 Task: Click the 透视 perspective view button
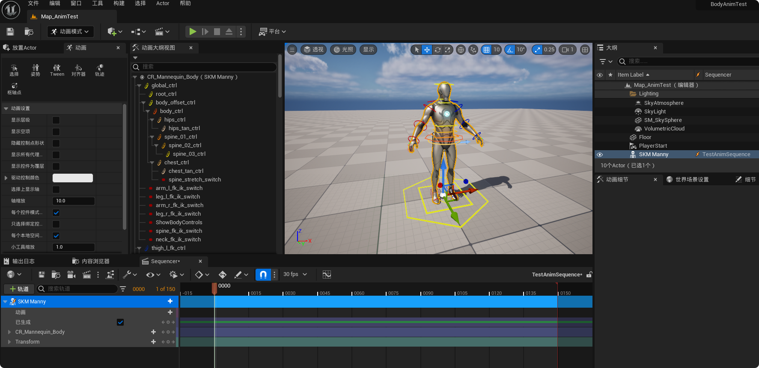(x=313, y=50)
